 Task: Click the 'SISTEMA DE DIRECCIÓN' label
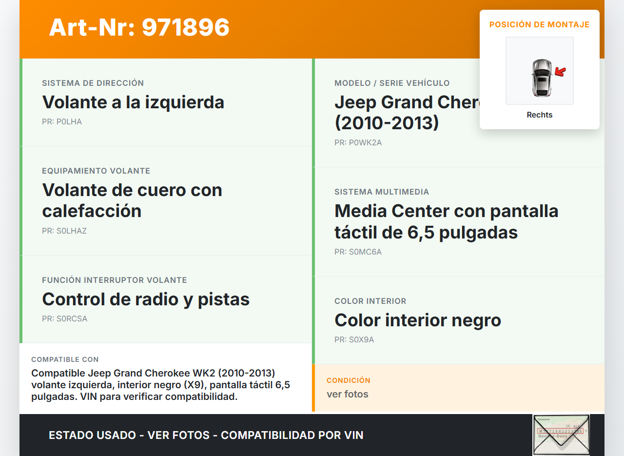pyautogui.click(x=93, y=83)
